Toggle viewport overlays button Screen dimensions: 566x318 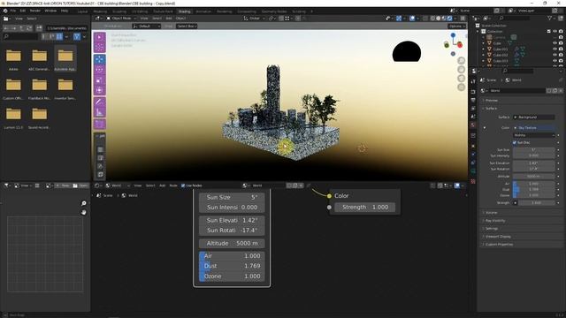click(412, 18)
